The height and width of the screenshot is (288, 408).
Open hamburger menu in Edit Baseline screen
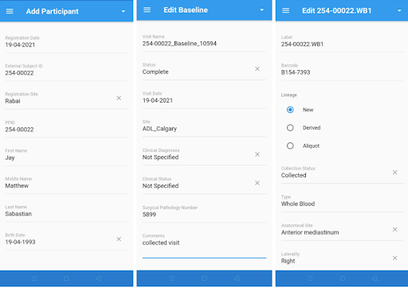(x=147, y=10)
